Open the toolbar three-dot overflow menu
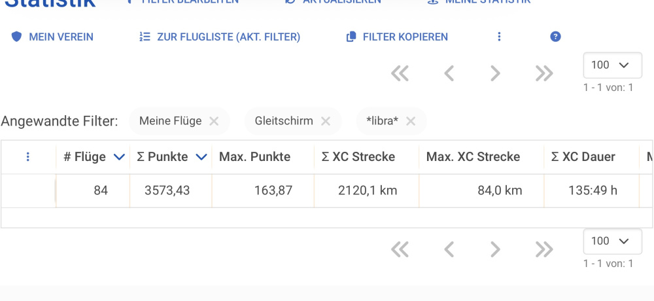The height and width of the screenshot is (301, 654). click(499, 37)
